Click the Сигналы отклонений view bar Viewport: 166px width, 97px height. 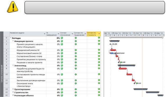[2, 64]
